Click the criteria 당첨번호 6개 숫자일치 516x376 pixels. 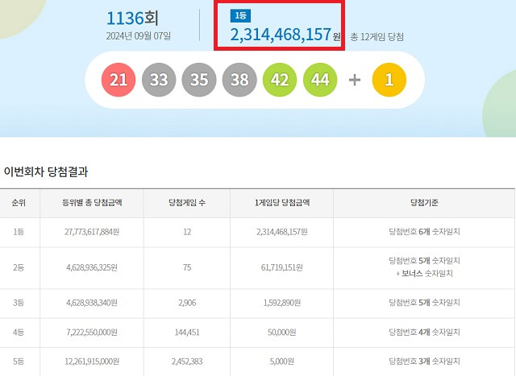click(x=424, y=232)
